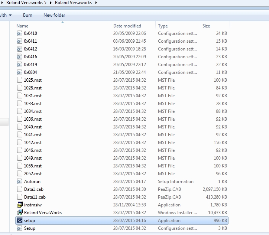This screenshot has height=235, width=269.
Task: Click the 08/06/2009 21:45 date cell
Action: tap(130, 41)
